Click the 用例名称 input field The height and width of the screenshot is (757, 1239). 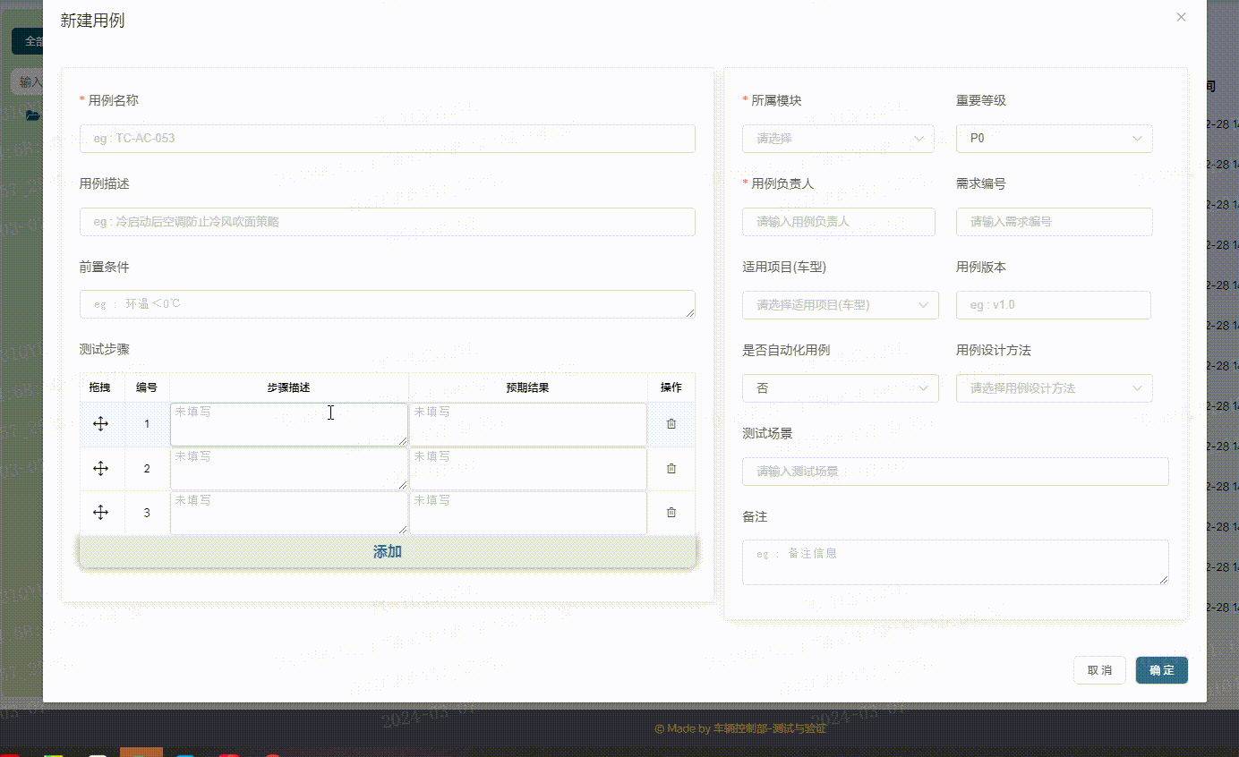click(387, 139)
